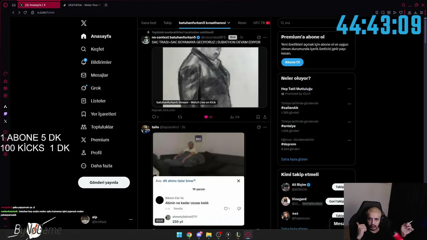Reload the x.com page
This screenshot has width=427, height=240.
(x=25, y=12)
